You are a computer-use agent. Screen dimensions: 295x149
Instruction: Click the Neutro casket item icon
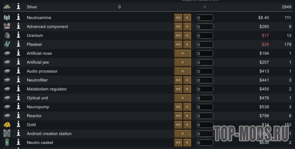(7, 143)
